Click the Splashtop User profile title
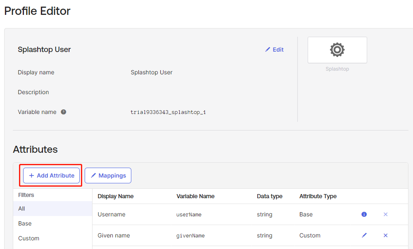 (x=44, y=50)
